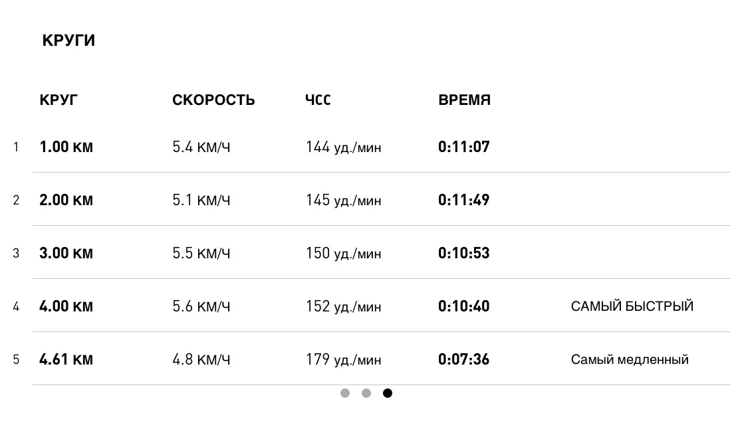Select lap row 4.61 км
This screenshot has height=425, width=736.
[x=66, y=359]
